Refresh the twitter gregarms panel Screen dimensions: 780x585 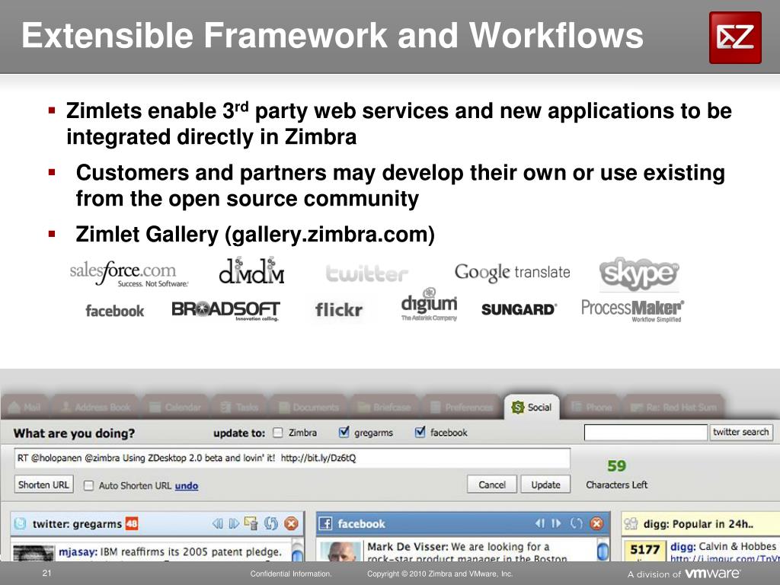(x=271, y=524)
